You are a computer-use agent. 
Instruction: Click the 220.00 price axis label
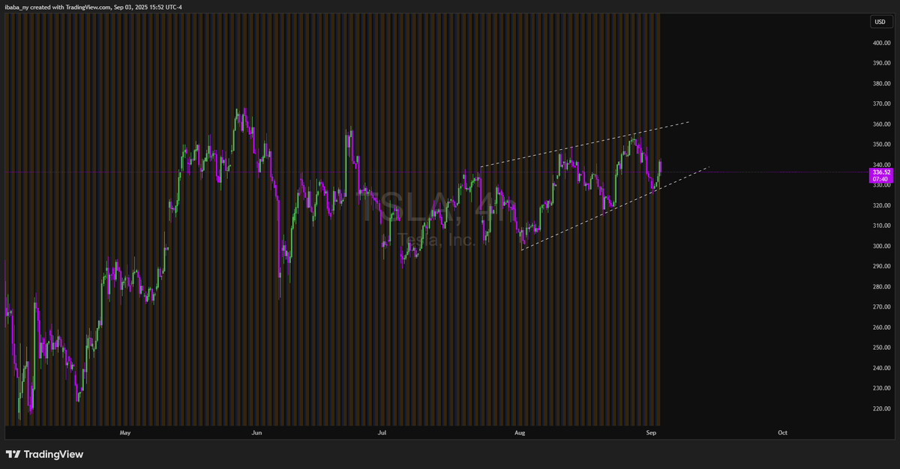click(880, 408)
